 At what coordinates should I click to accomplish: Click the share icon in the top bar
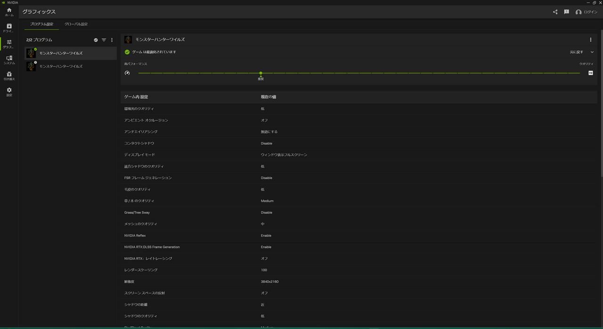(554, 12)
